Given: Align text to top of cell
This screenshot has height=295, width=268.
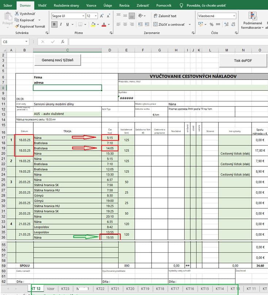Looking at the screenshot, I should tap(118, 15).
